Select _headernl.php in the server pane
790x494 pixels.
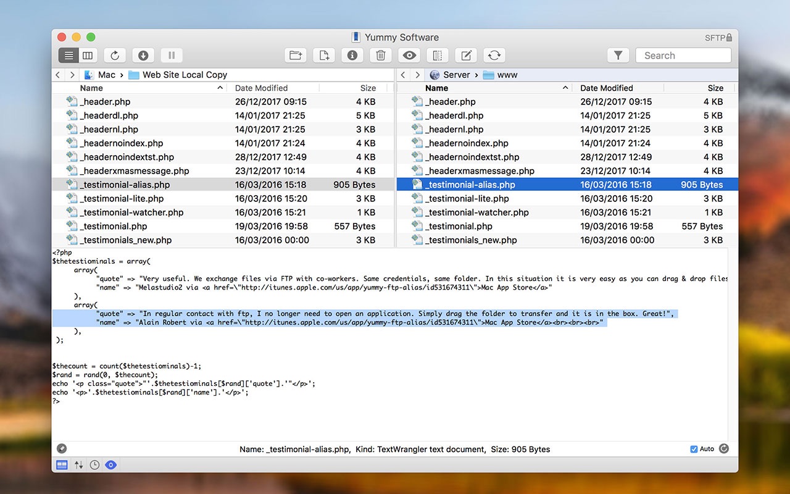coord(567,130)
